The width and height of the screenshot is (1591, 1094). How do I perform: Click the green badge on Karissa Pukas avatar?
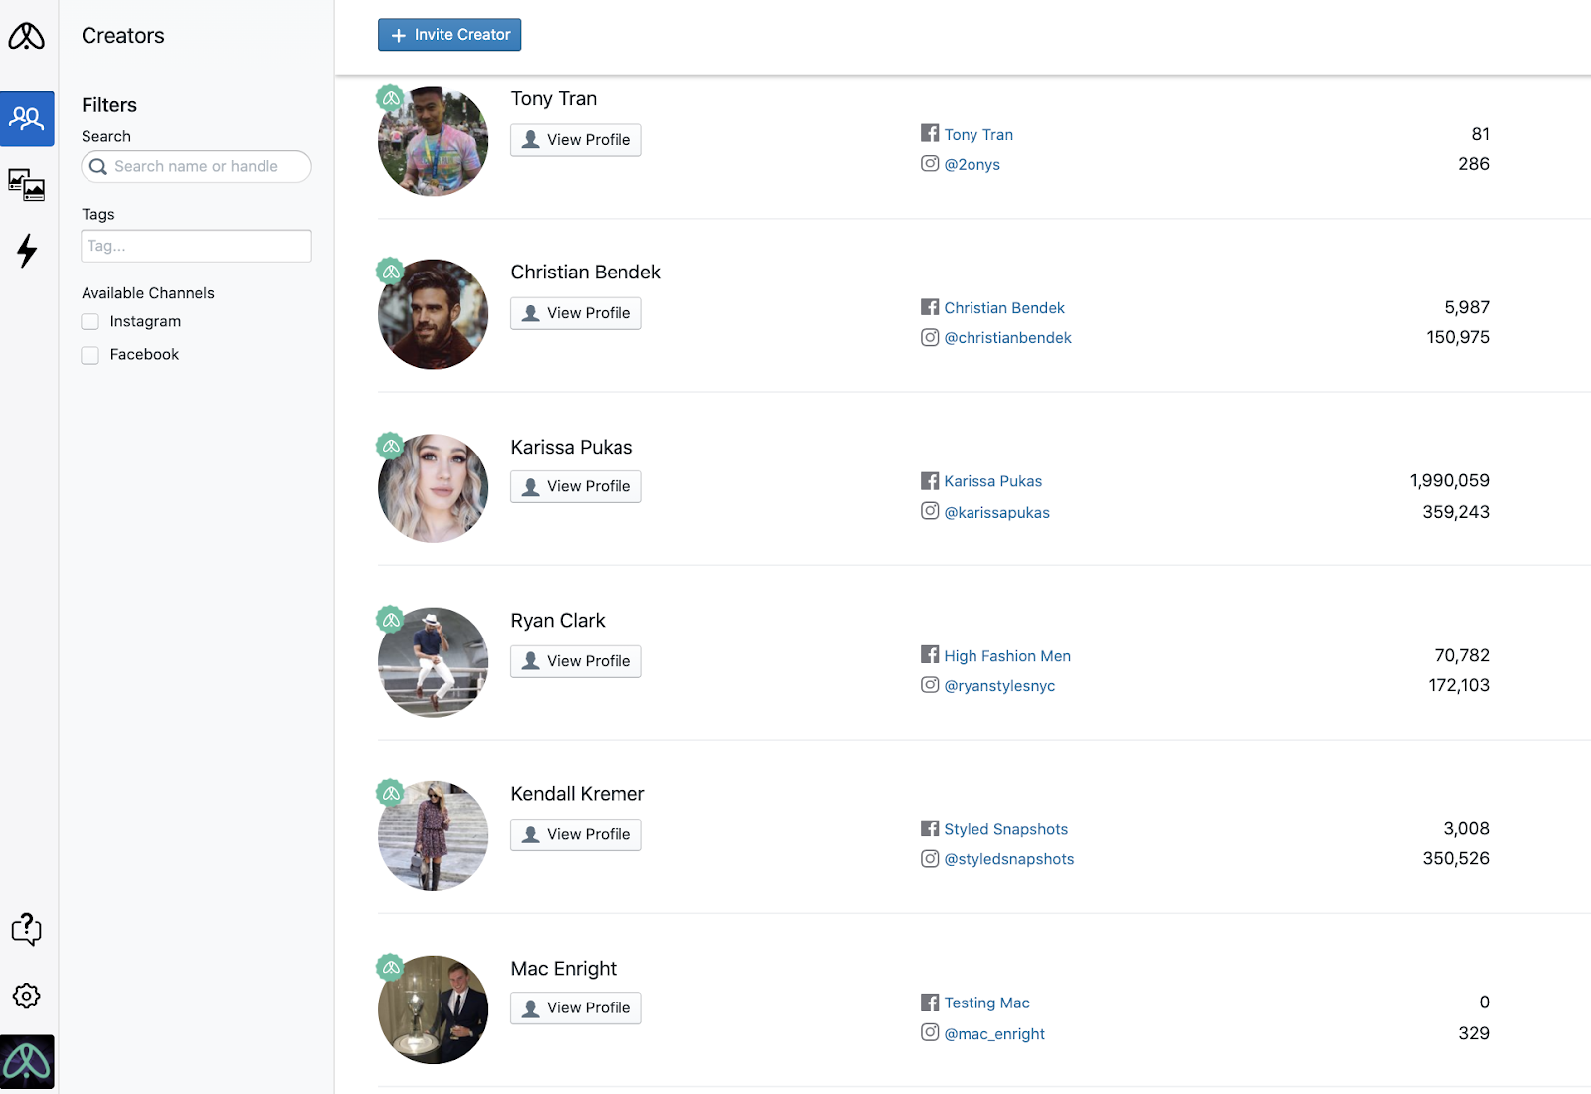click(x=391, y=446)
